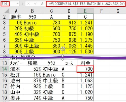Image resolution: width=126 pixels, height=102 pixels.
Task: Click cell E14 with value 700
Action: [x=85, y=69]
